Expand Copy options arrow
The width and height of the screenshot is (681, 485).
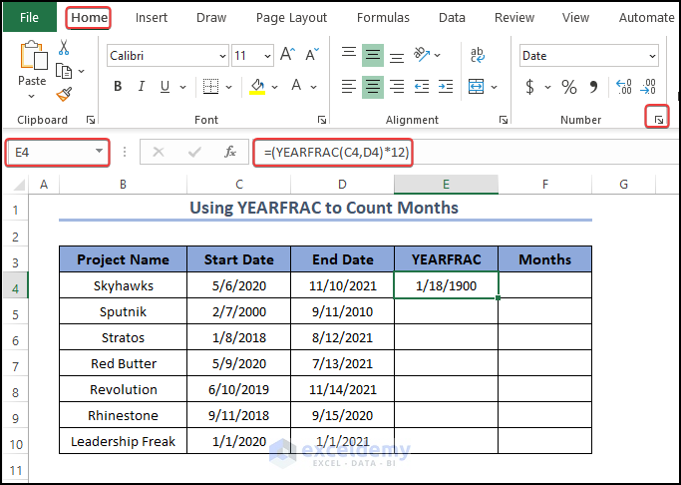pyautogui.click(x=81, y=71)
